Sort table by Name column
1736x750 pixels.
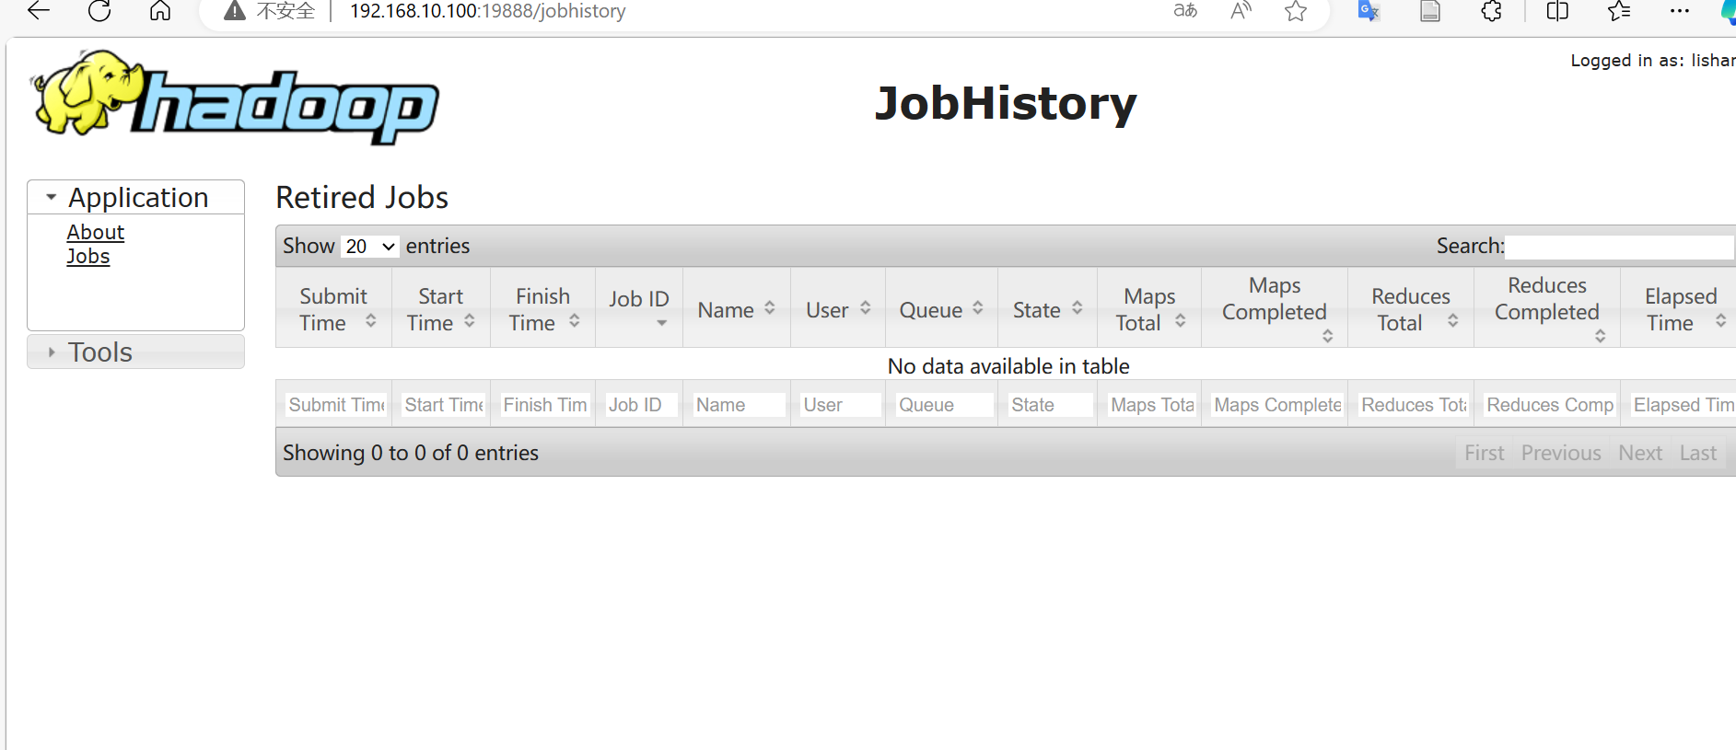click(x=736, y=309)
